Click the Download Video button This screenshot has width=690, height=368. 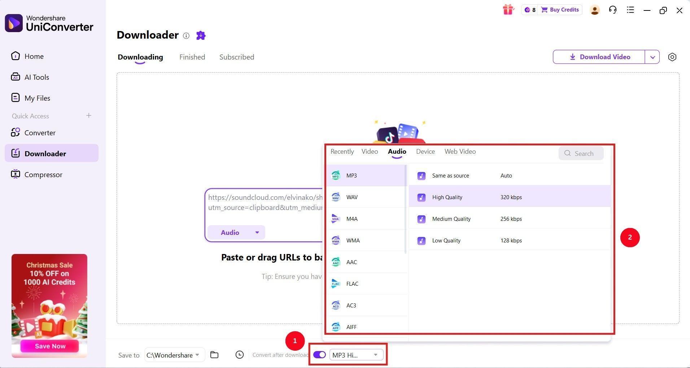[x=599, y=57]
